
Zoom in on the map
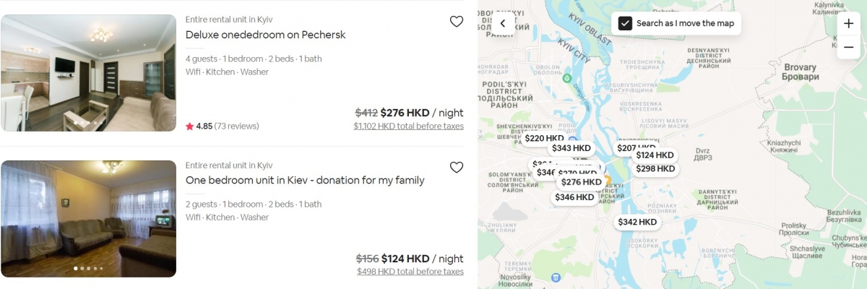848,23
